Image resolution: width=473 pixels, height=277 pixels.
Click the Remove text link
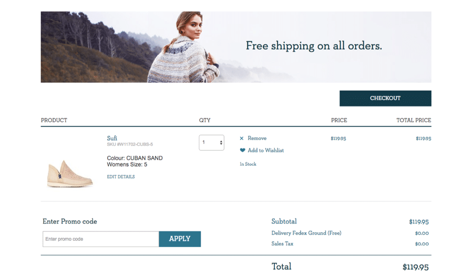257,138
